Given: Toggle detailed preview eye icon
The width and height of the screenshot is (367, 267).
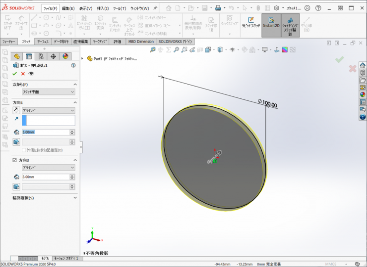Looking at the screenshot, I should (31, 74).
